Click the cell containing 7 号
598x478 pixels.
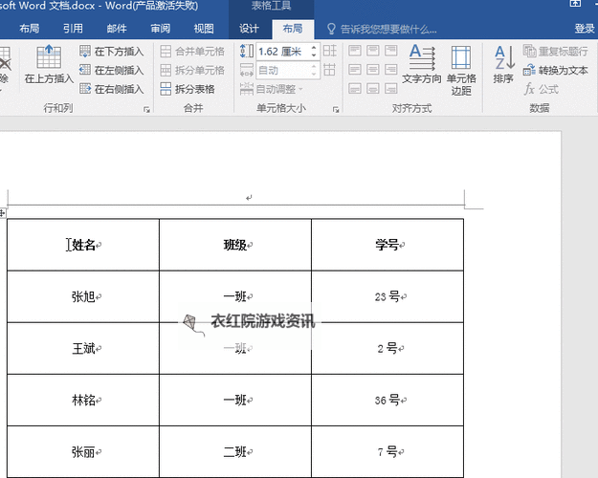(x=388, y=452)
